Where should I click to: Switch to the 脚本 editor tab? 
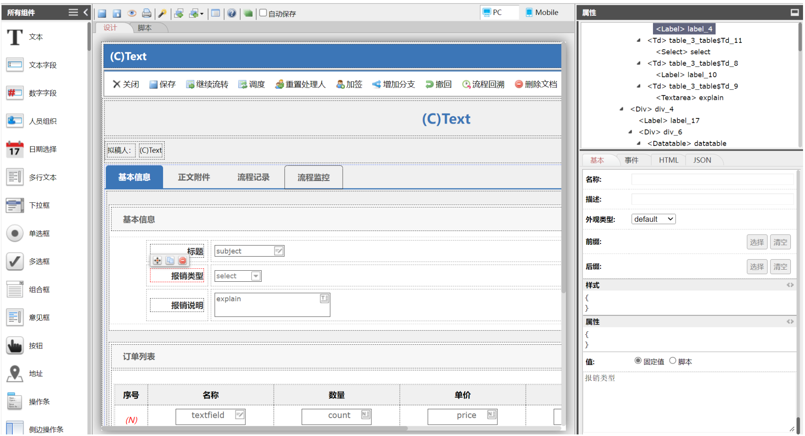pyautogui.click(x=145, y=28)
